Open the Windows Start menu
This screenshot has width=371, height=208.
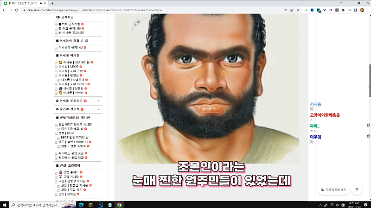[x=5, y=205]
